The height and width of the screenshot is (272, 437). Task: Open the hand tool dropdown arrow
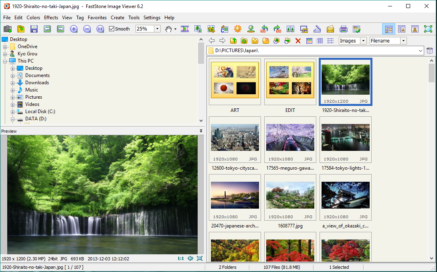[x=175, y=29]
